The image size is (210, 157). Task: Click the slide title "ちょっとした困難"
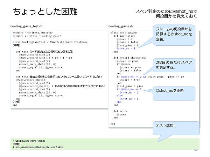pyautogui.click(x=45, y=12)
